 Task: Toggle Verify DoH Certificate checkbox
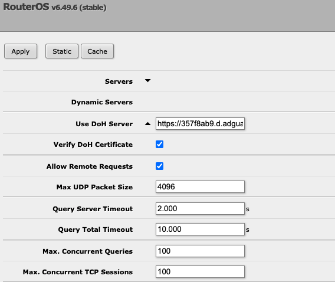click(159, 144)
